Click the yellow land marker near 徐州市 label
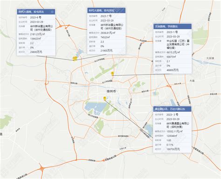The height and width of the screenshot is (179, 221). click(x=104, y=98)
